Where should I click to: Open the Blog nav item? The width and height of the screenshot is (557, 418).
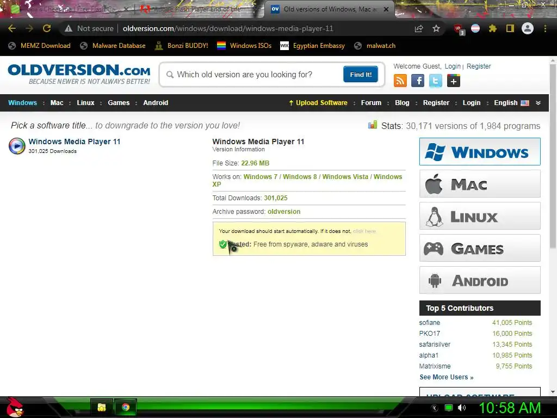(402, 103)
